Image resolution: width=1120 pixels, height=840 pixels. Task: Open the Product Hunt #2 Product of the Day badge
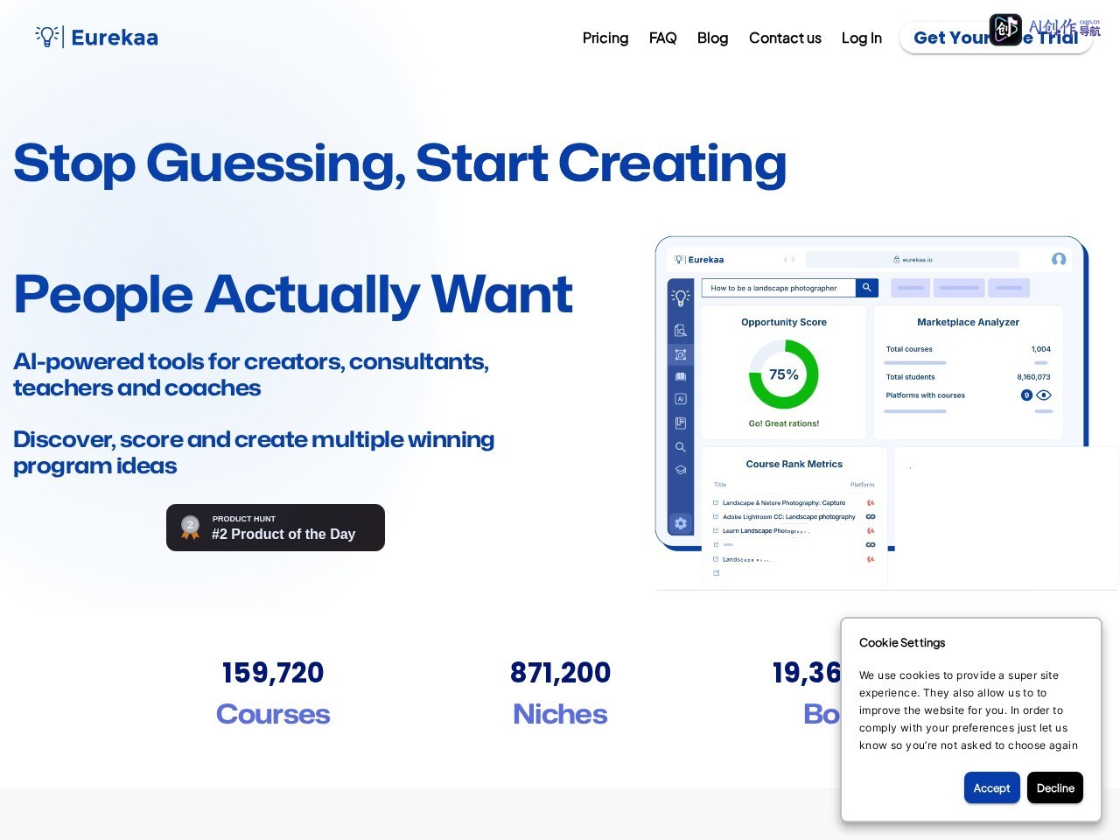276,528
